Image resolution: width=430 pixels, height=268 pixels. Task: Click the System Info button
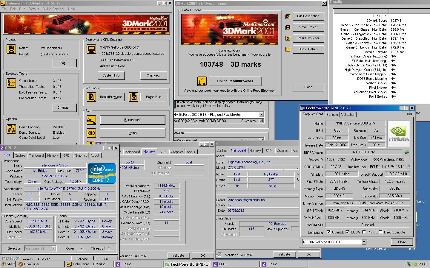pos(111,75)
